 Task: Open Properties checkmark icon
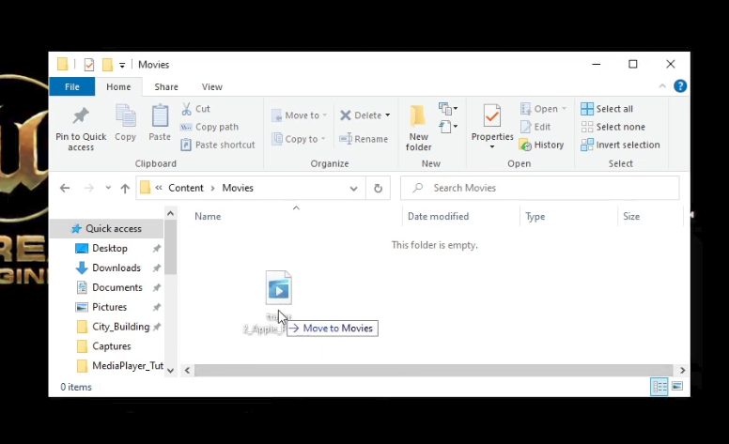(492, 116)
